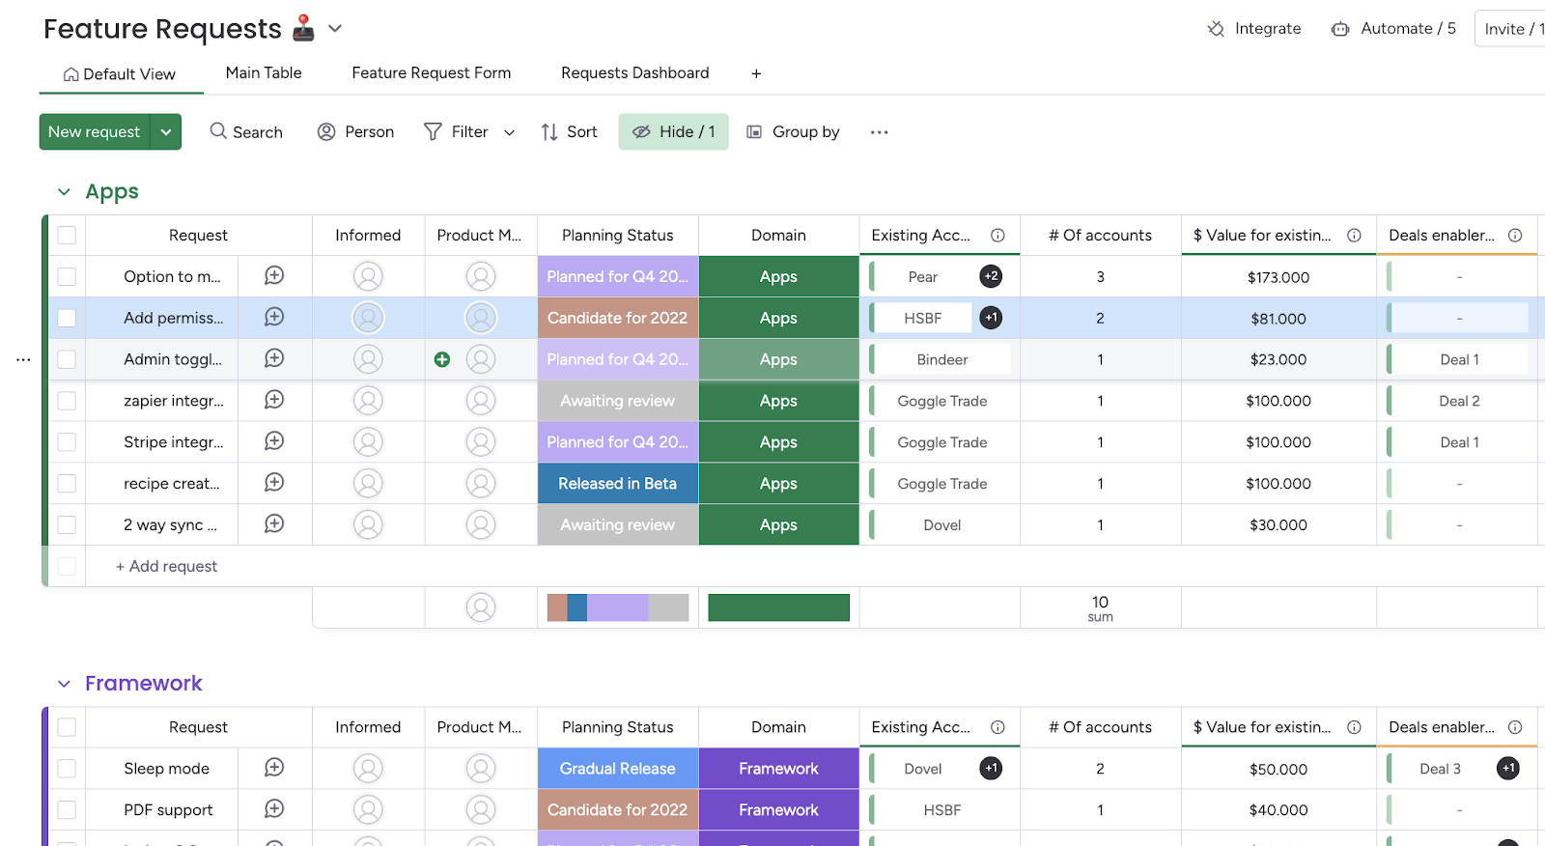Screen dimensions: 1545x846
Task: Click Apps domain cell in Option to m... row
Action: click(778, 277)
